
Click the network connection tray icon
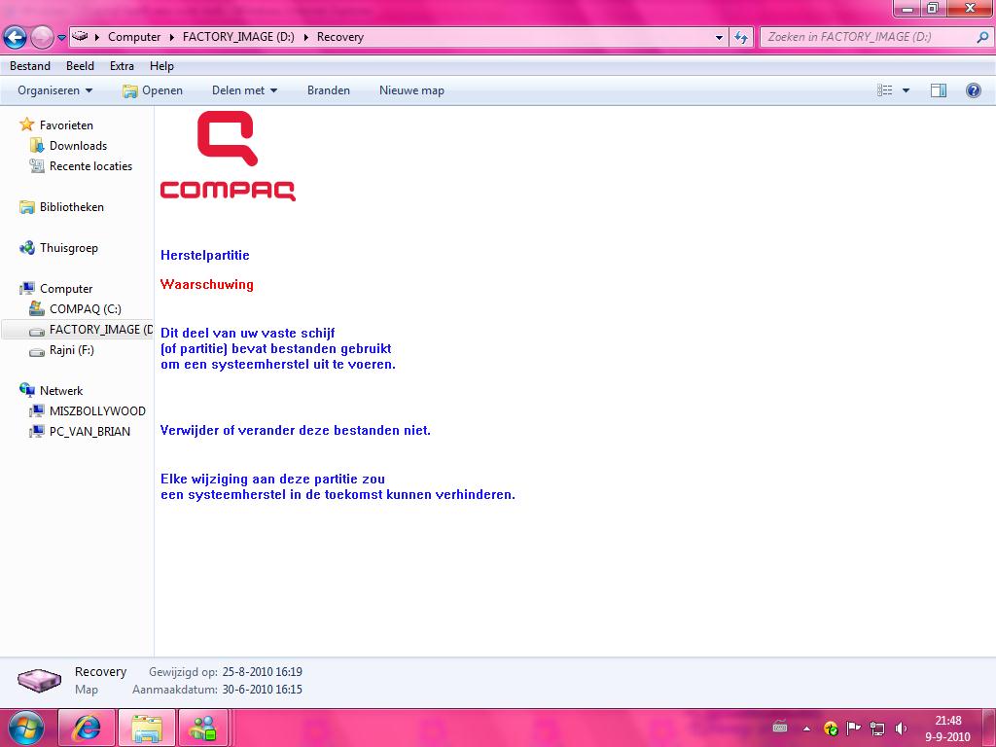pyautogui.click(x=877, y=729)
